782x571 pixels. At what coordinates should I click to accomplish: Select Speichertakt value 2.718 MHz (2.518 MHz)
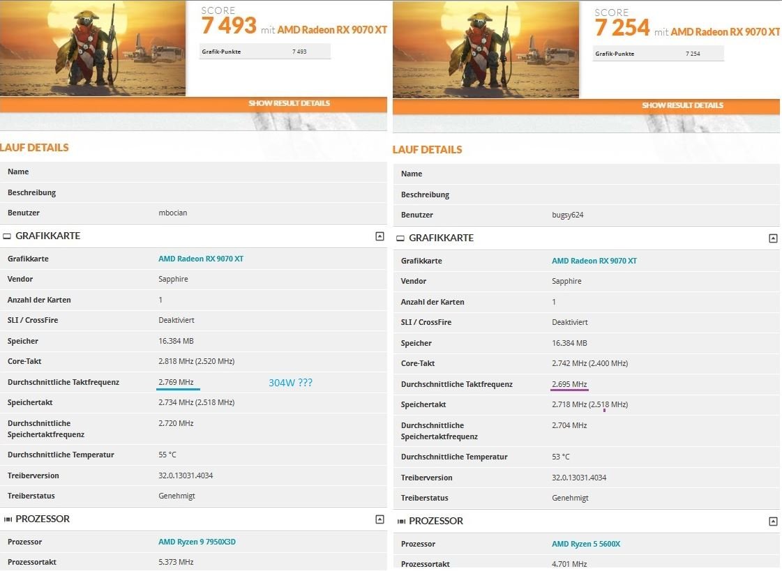tap(590, 404)
